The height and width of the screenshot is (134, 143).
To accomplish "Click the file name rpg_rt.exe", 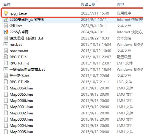I will coord(18,13).
